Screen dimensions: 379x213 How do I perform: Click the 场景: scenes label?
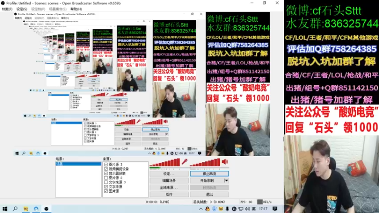[x=60, y=159]
